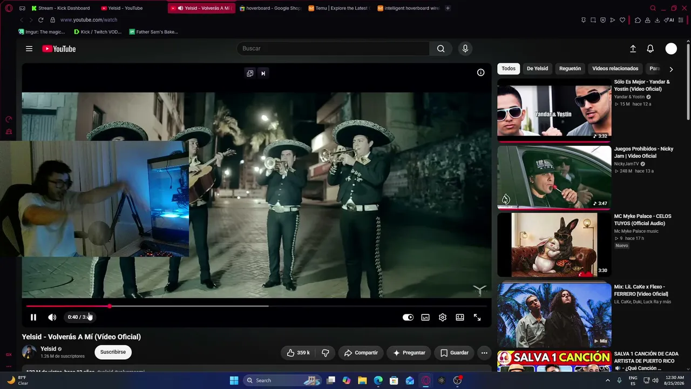Open the account avatar menu
This screenshot has height=389, width=691.
click(671, 49)
